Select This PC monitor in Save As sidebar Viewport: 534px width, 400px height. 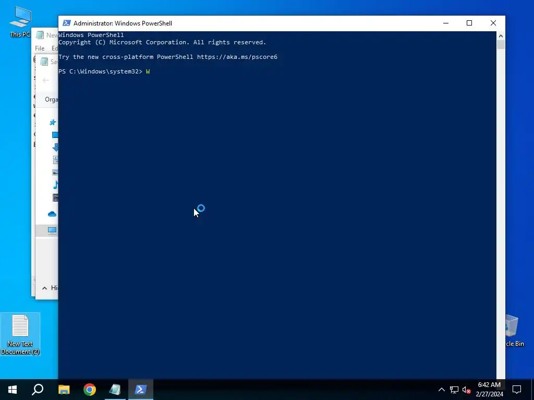[52, 231]
